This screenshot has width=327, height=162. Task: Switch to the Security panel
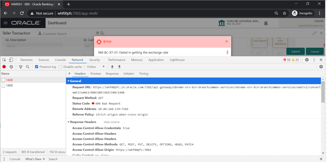[x=95, y=60]
